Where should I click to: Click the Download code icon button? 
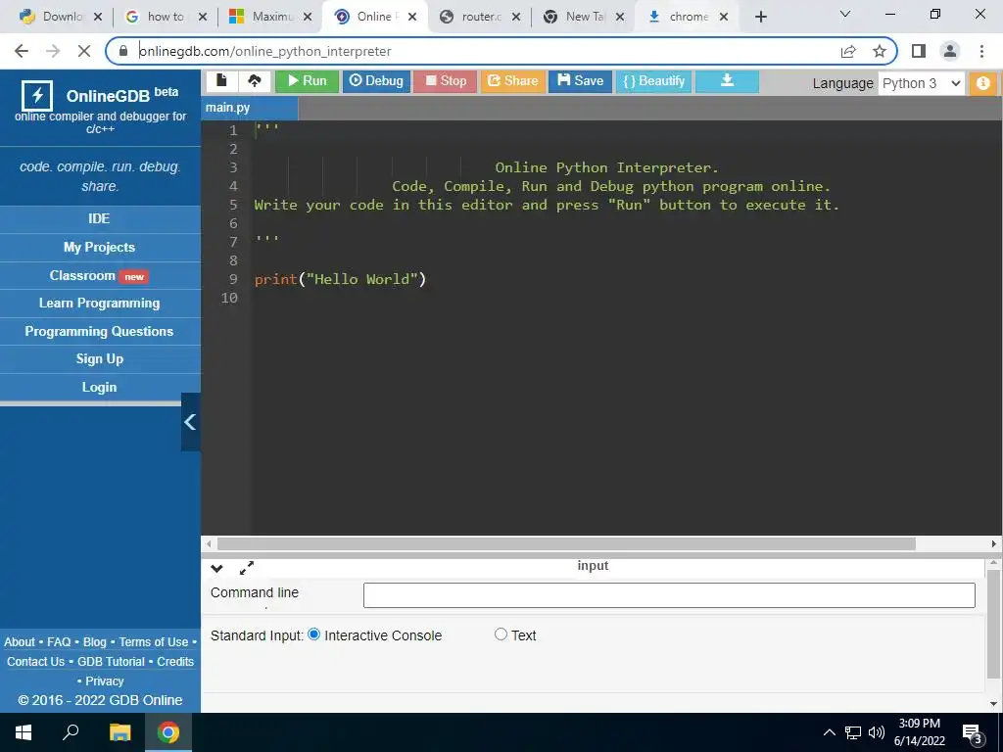[728, 81]
